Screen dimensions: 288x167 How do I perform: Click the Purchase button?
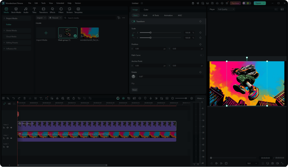(x=235, y=3)
